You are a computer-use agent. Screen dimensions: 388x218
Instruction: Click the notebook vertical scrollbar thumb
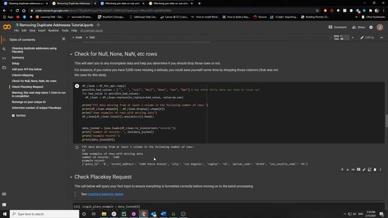[386, 121]
